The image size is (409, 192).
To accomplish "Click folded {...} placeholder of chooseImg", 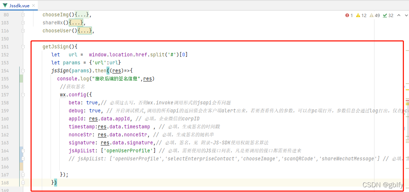I will coord(82,15).
